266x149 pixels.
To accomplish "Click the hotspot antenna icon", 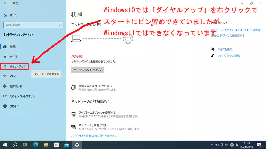I will pos(5,96).
